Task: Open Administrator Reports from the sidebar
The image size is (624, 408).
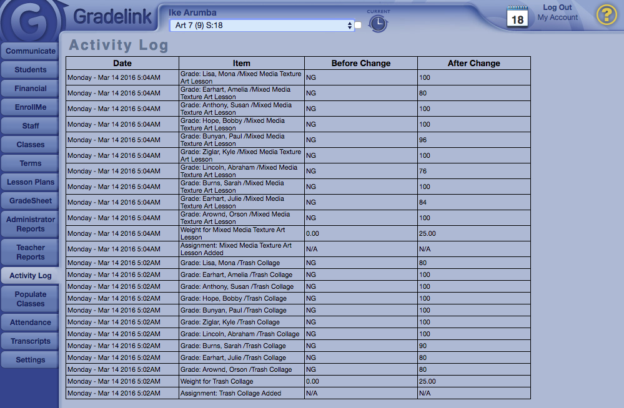Action: point(31,224)
